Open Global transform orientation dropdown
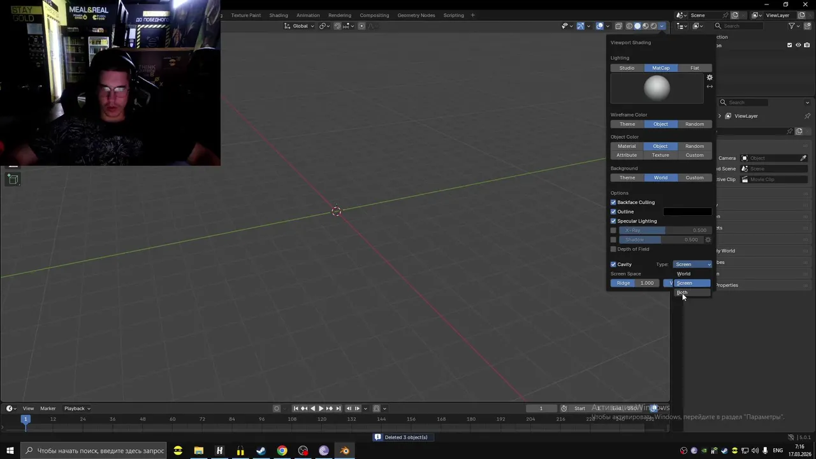The height and width of the screenshot is (459, 816). (299, 26)
